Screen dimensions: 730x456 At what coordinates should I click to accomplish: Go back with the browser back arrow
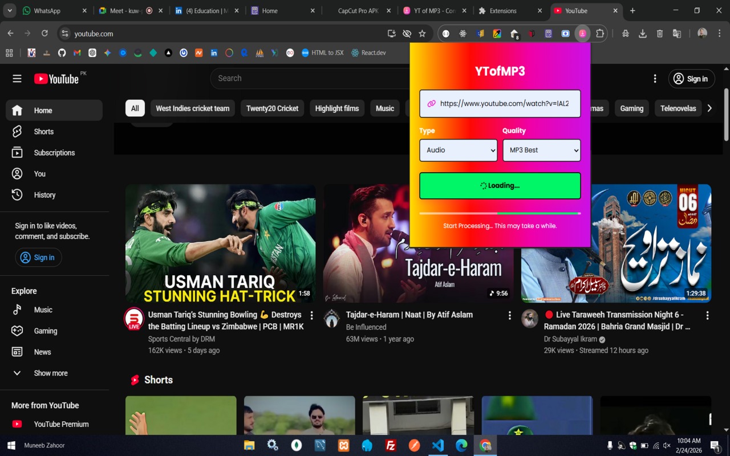coord(10,34)
